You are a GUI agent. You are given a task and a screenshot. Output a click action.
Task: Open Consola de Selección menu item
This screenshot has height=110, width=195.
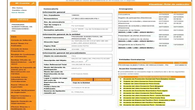[21, 40]
